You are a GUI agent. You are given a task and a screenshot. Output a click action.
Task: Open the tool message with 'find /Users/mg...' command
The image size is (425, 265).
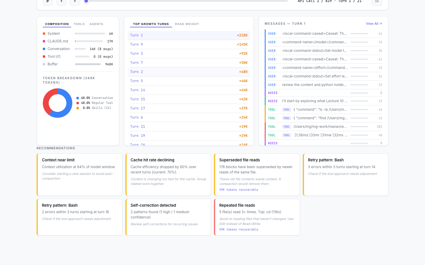point(324,118)
